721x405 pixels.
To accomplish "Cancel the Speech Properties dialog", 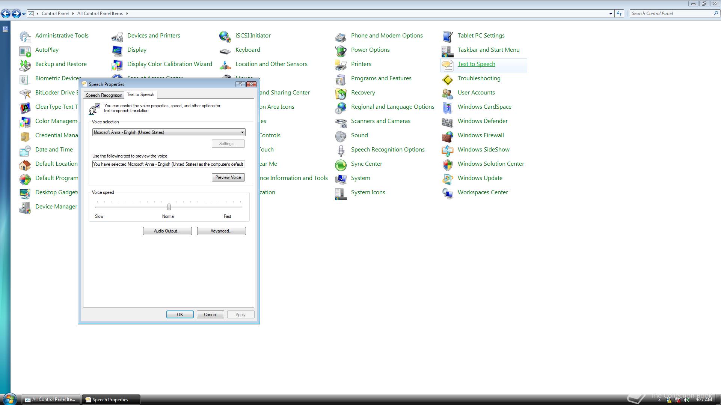I will pos(210,315).
